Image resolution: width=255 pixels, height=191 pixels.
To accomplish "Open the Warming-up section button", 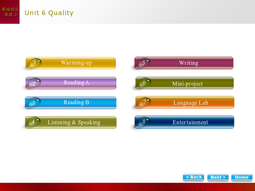I will [x=71, y=63].
